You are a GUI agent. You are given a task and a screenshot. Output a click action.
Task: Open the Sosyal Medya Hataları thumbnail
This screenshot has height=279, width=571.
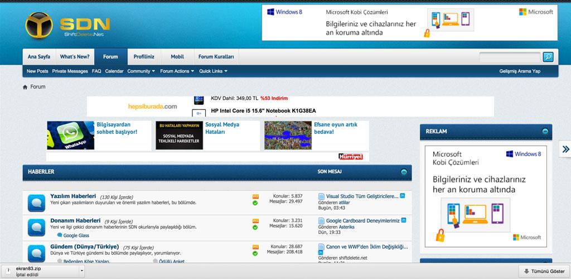pyautogui.click(x=179, y=136)
